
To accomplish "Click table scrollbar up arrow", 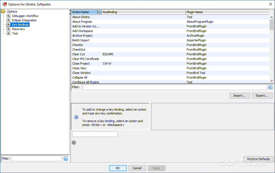I will pos(271,17).
